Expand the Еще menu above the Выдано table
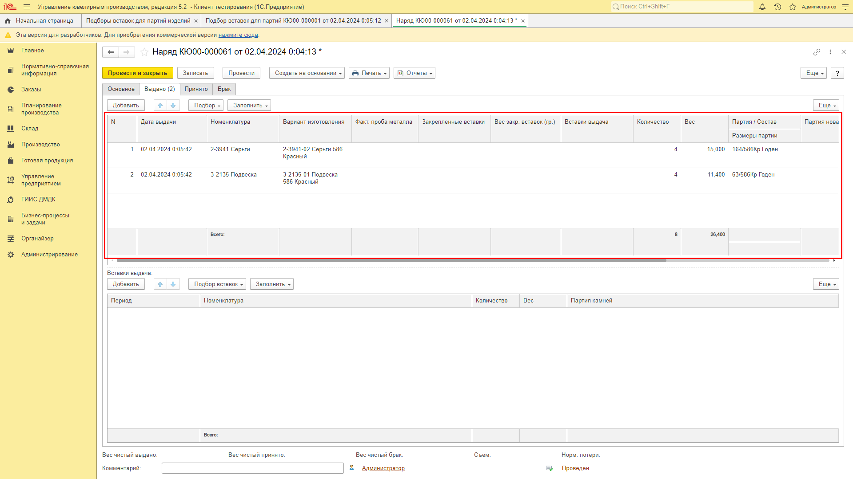 click(x=826, y=105)
